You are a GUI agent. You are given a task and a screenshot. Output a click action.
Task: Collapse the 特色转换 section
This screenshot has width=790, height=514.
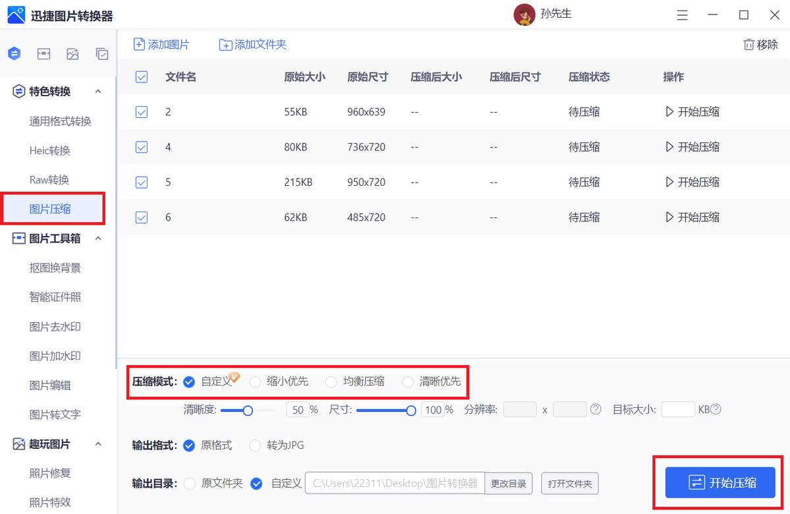99,91
